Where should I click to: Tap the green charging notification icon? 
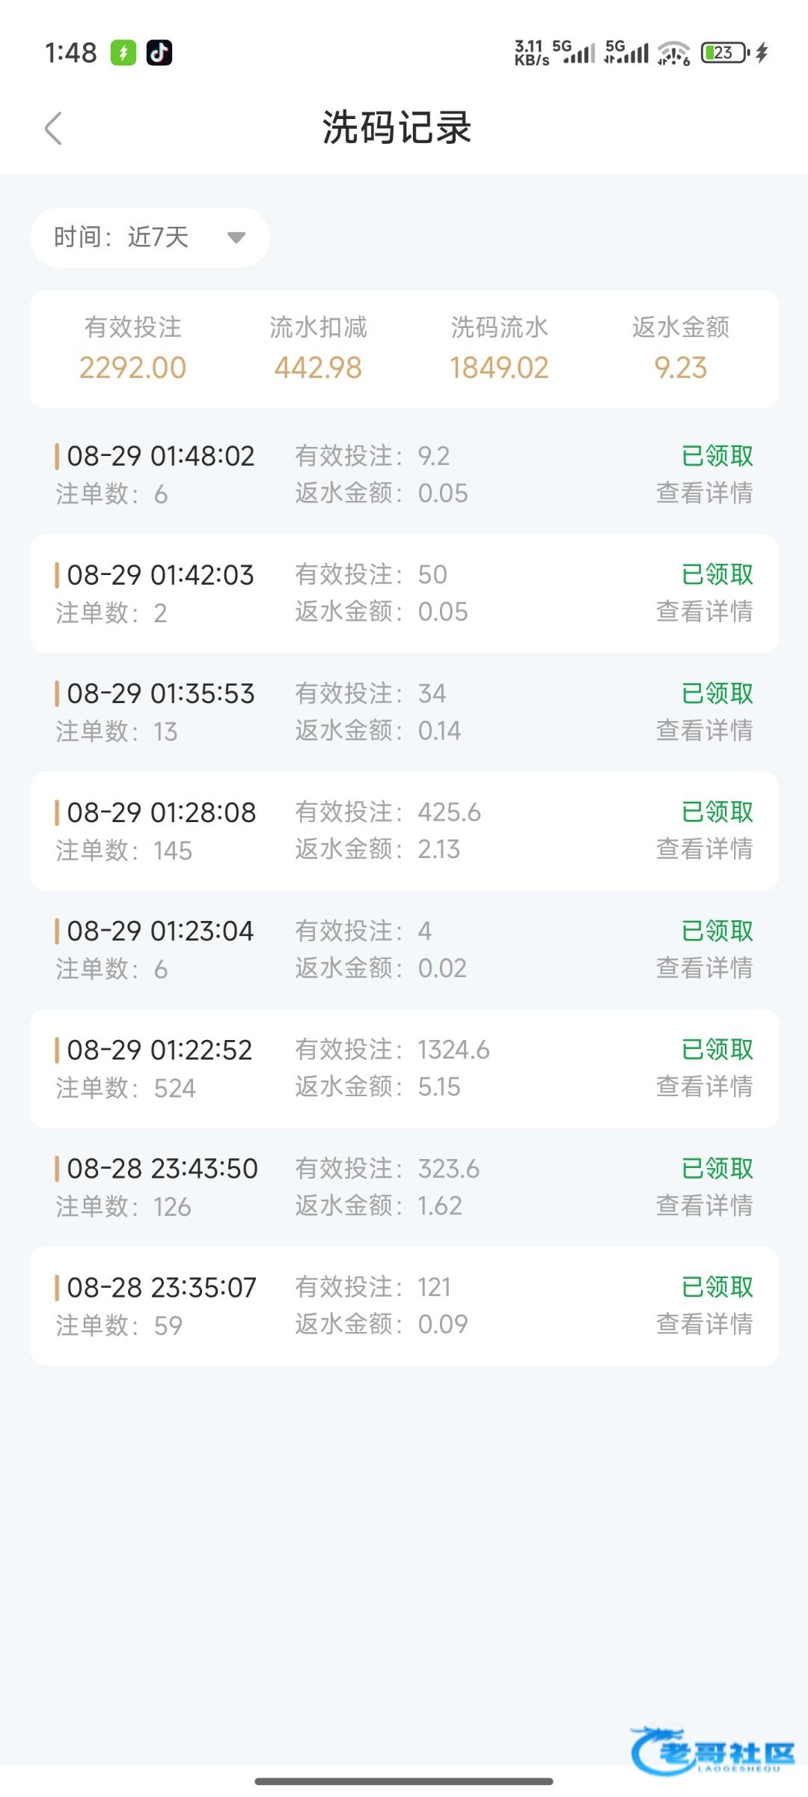[x=123, y=52]
